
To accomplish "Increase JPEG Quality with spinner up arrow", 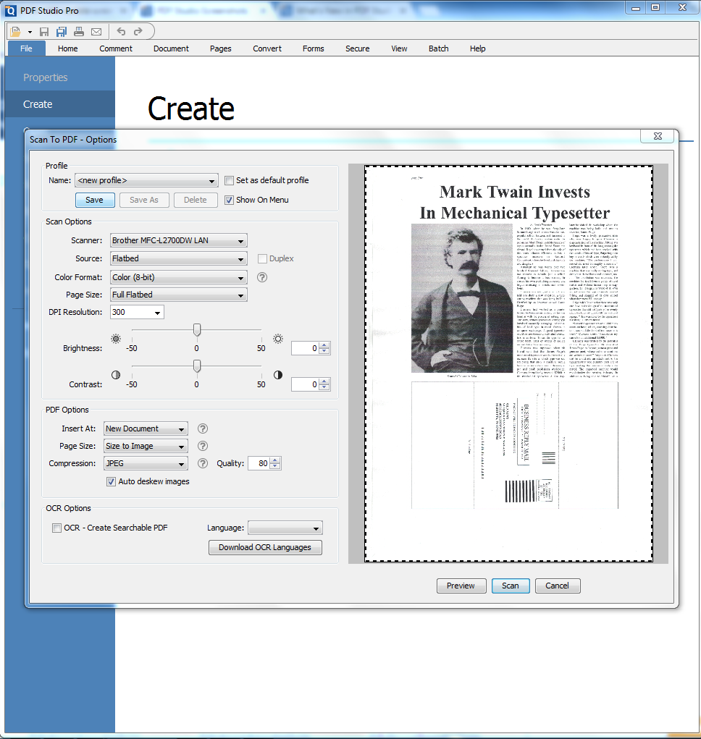I will coord(276,460).
